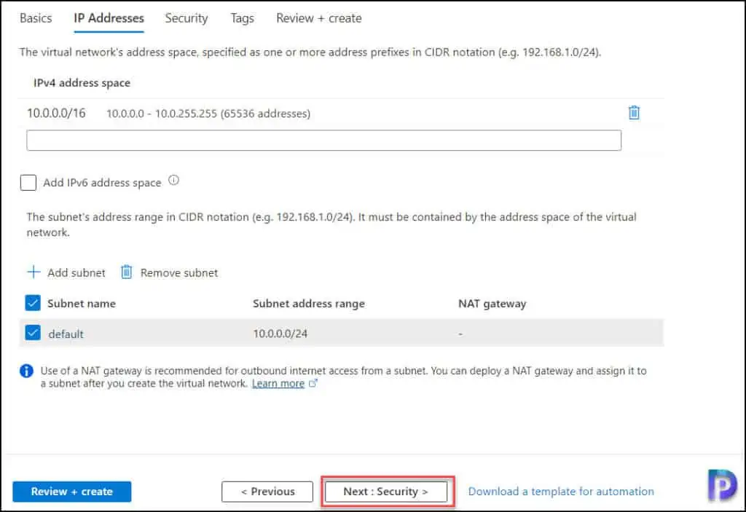Click the NAT gateway column header
The image size is (746, 512).
tap(492, 304)
